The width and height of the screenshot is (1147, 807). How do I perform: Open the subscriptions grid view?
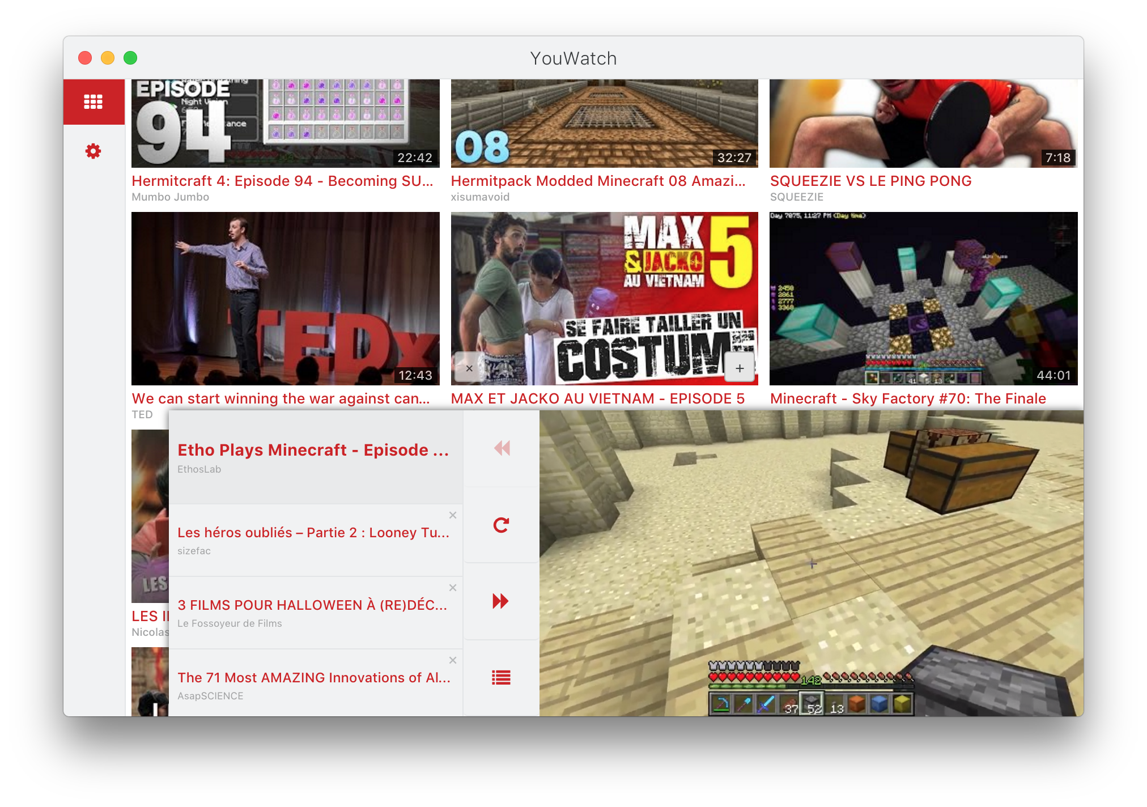pos(94,102)
